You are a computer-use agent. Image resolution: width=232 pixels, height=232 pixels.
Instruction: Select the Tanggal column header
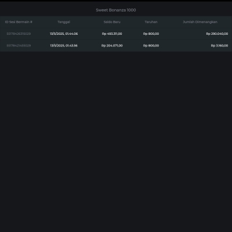click(64, 22)
